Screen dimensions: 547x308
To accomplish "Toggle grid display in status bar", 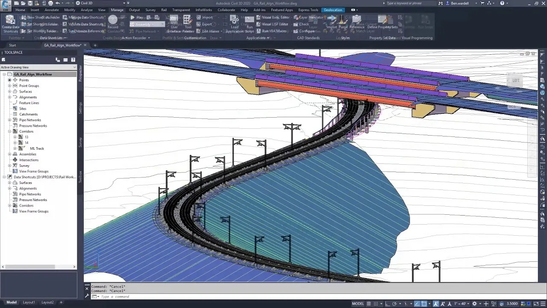I will click(369, 303).
